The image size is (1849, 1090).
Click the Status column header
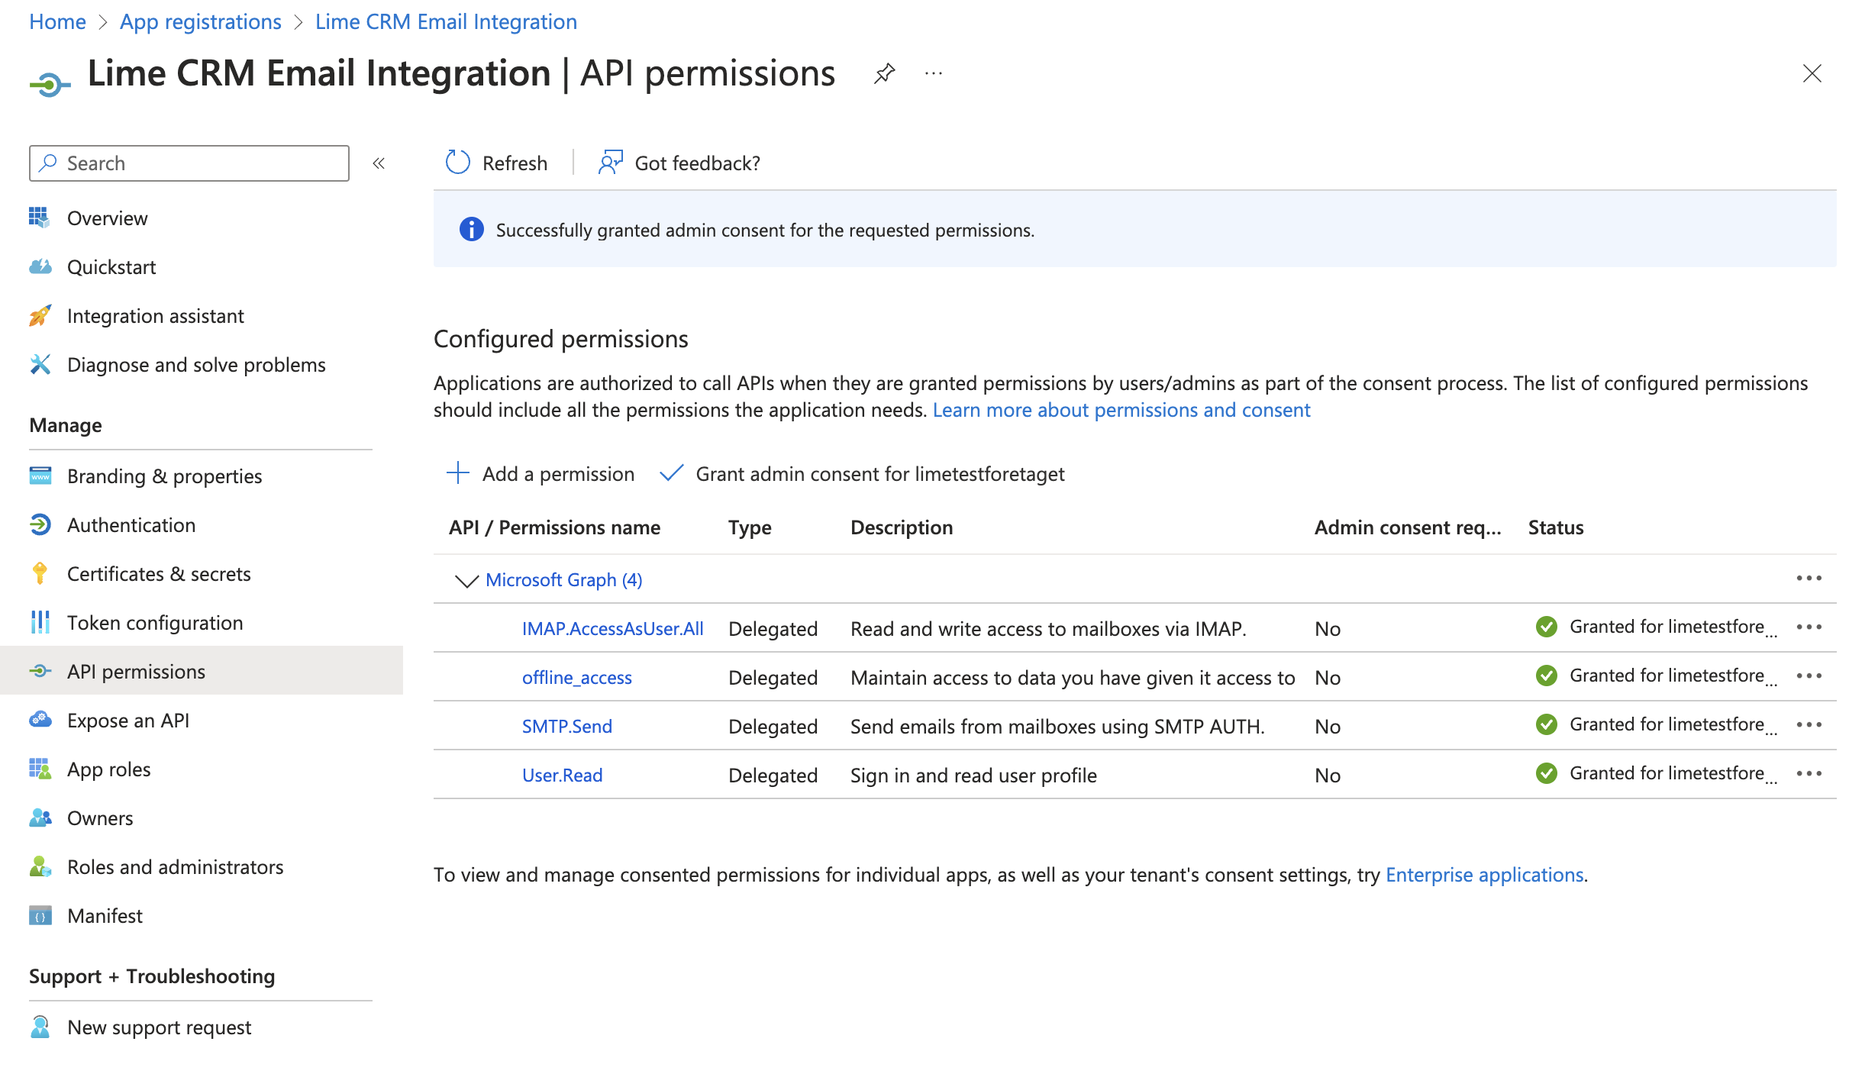click(x=1556, y=527)
